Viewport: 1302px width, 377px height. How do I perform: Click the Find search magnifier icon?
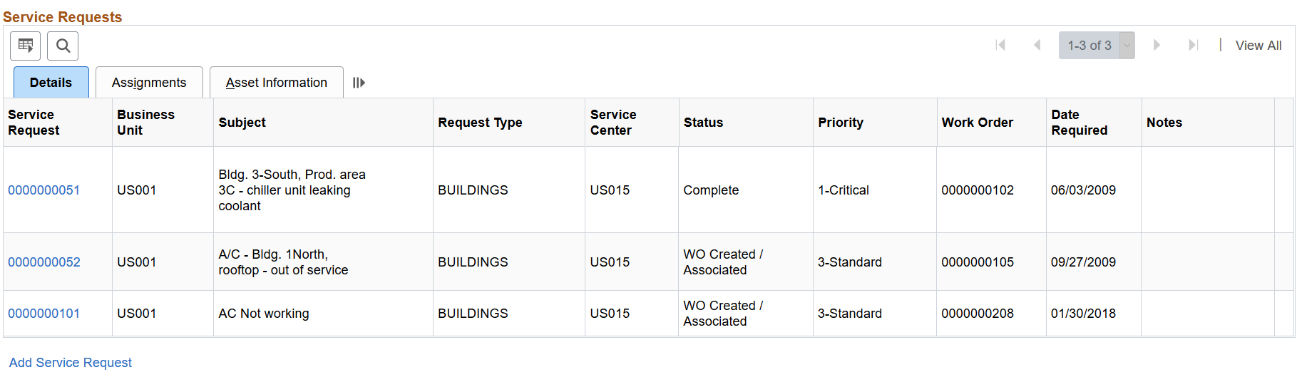point(63,46)
